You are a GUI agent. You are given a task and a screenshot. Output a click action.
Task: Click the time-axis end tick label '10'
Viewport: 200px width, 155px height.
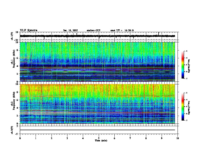click(x=178, y=138)
